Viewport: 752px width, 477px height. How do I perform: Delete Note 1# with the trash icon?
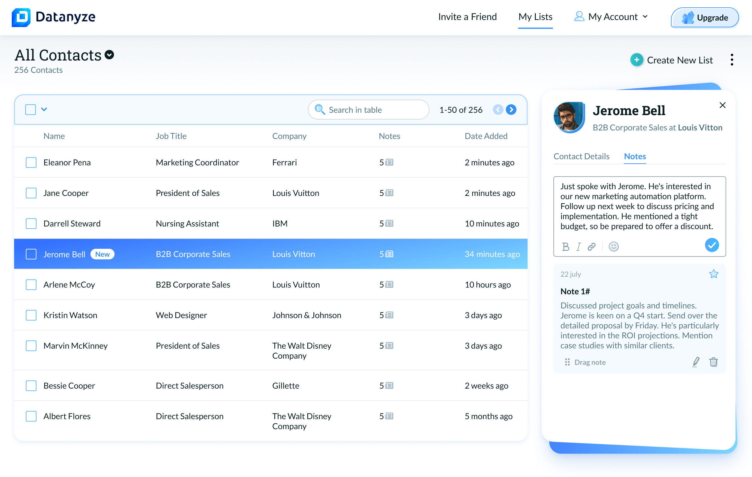pos(713,362)
